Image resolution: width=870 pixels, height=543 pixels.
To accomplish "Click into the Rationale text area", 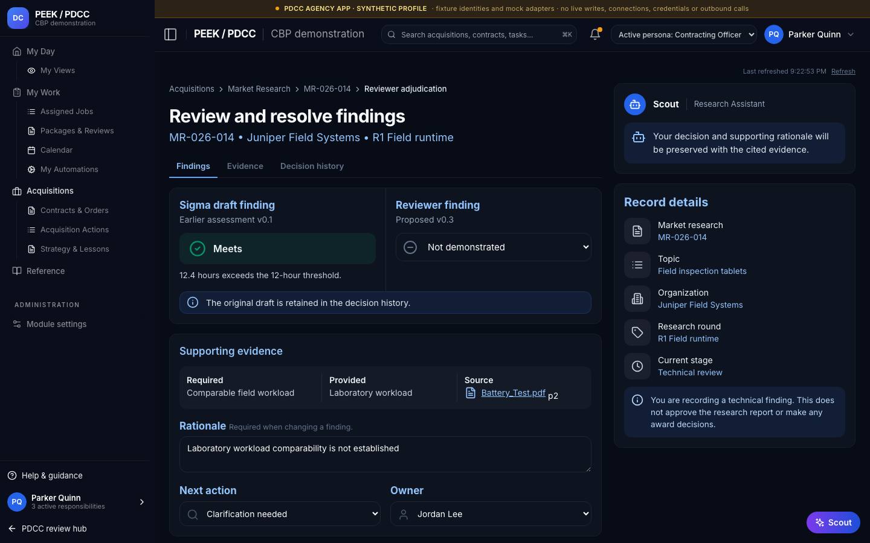I will click(x=385, y=454).
